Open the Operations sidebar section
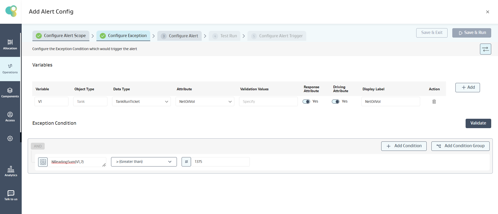Image resolution: width=498 pixels, height=214 pixels. (x=10, y=69)
